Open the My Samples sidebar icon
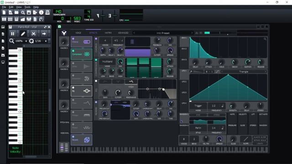The width and height of the screenshot is (292, 164). click(3, 41)
